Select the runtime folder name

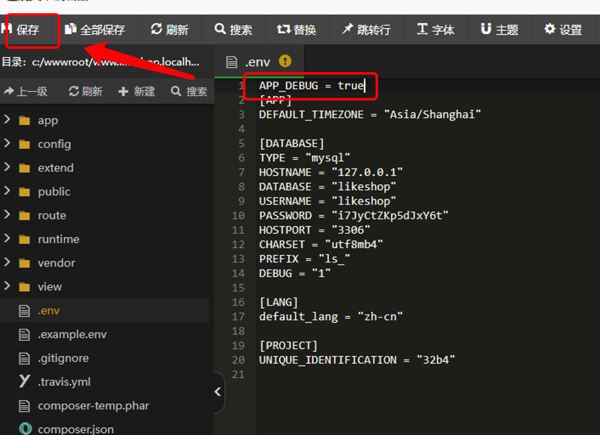[x=59, y=239]
